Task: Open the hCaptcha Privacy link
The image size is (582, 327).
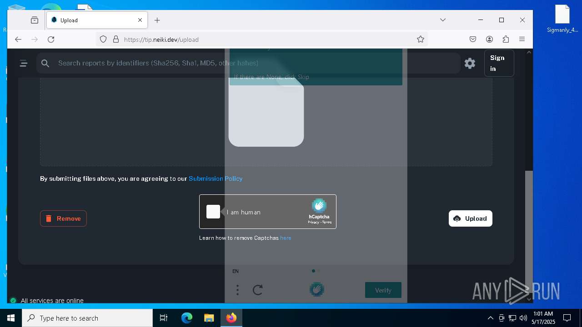Action: point(313,222)
